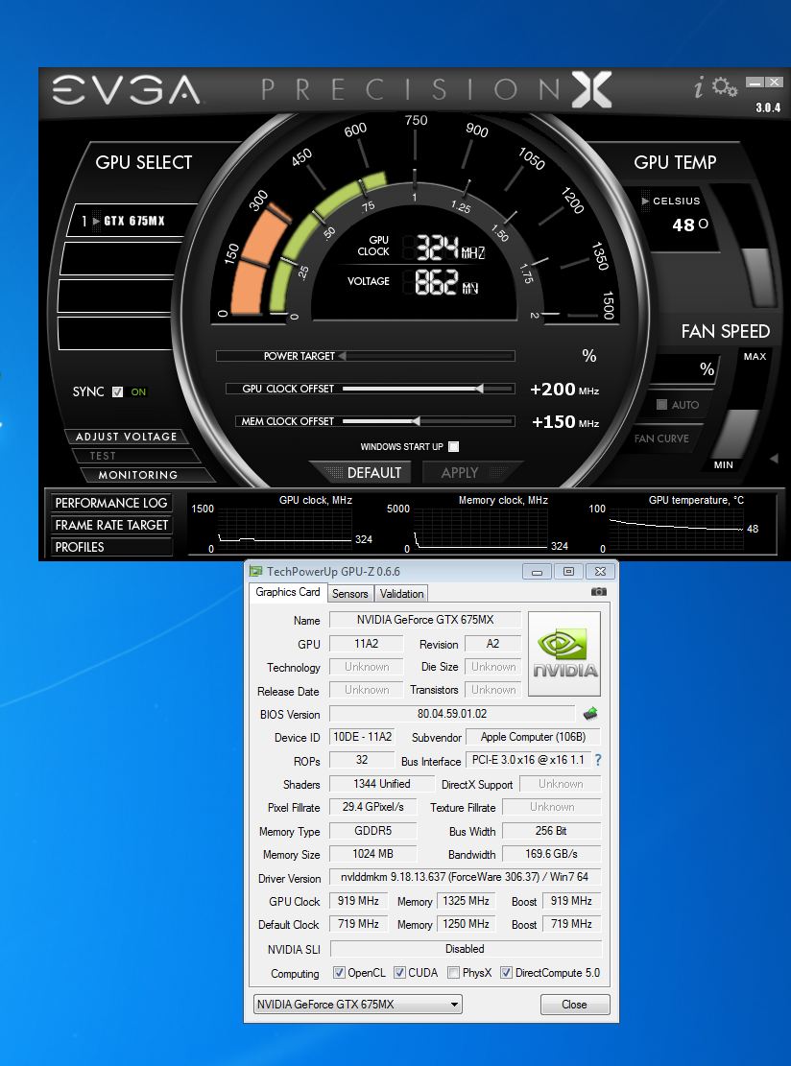
Task: Toggle the CUDA checkbox
Action: [x=400, y=973]
